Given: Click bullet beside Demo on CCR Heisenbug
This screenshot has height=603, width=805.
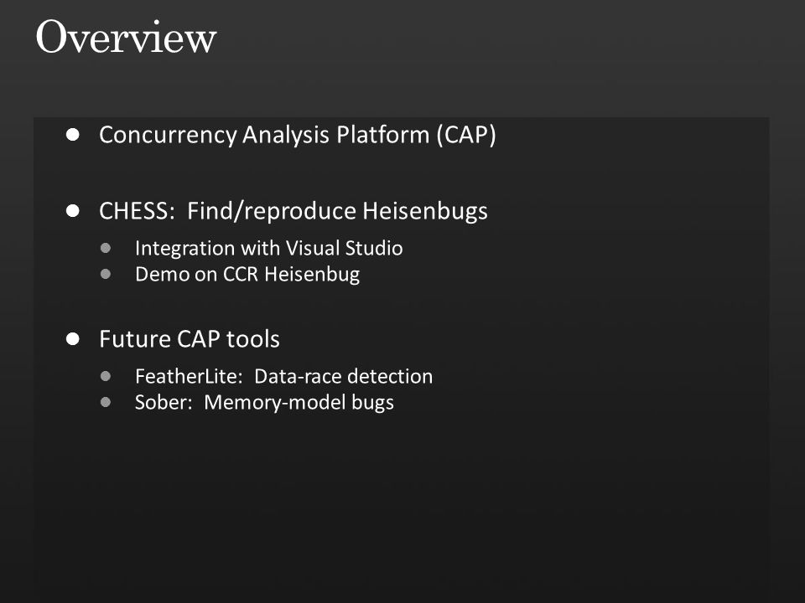Looking at the screenshot, I should [x=106, y=274].
